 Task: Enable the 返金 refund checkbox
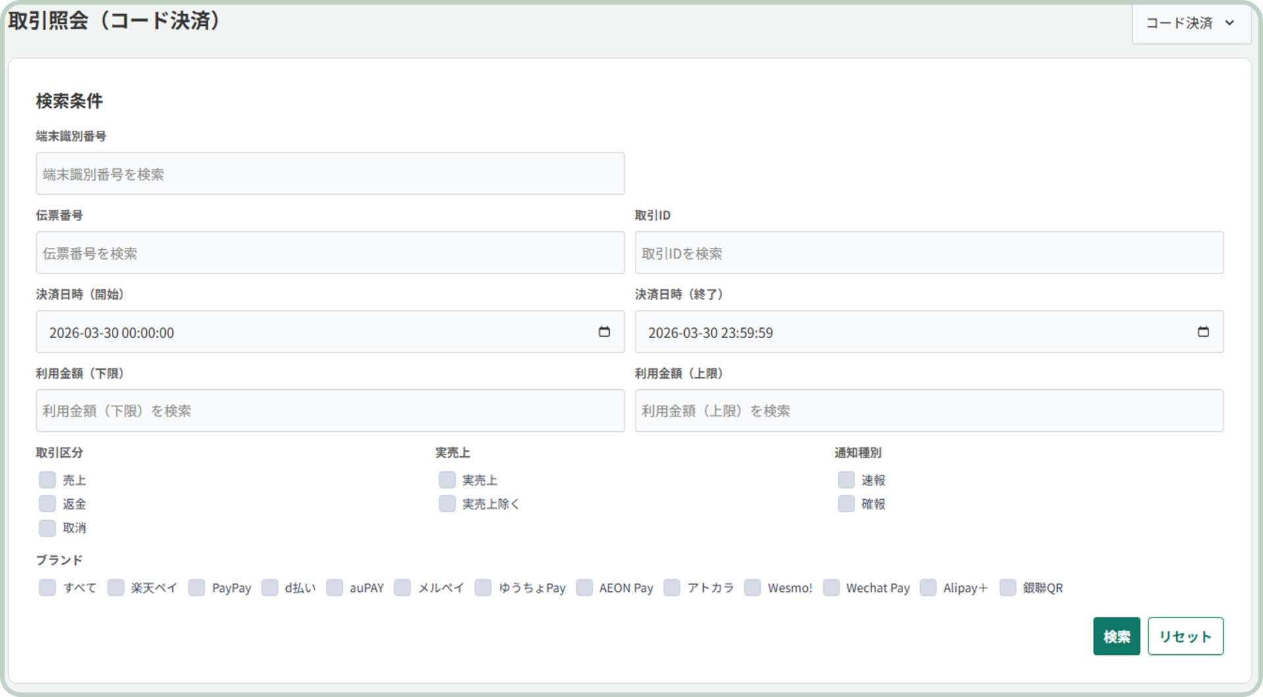point(47,504)
